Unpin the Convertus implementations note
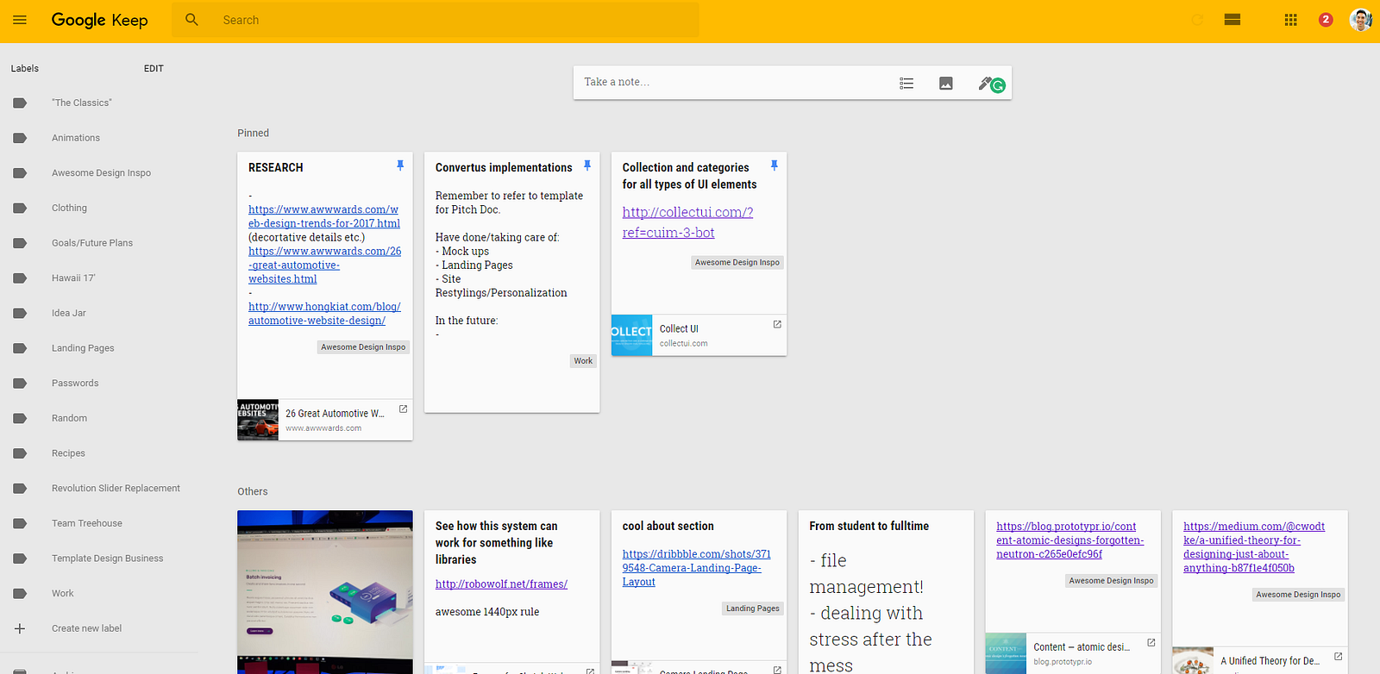1380x674 pixels. [587, 165]
